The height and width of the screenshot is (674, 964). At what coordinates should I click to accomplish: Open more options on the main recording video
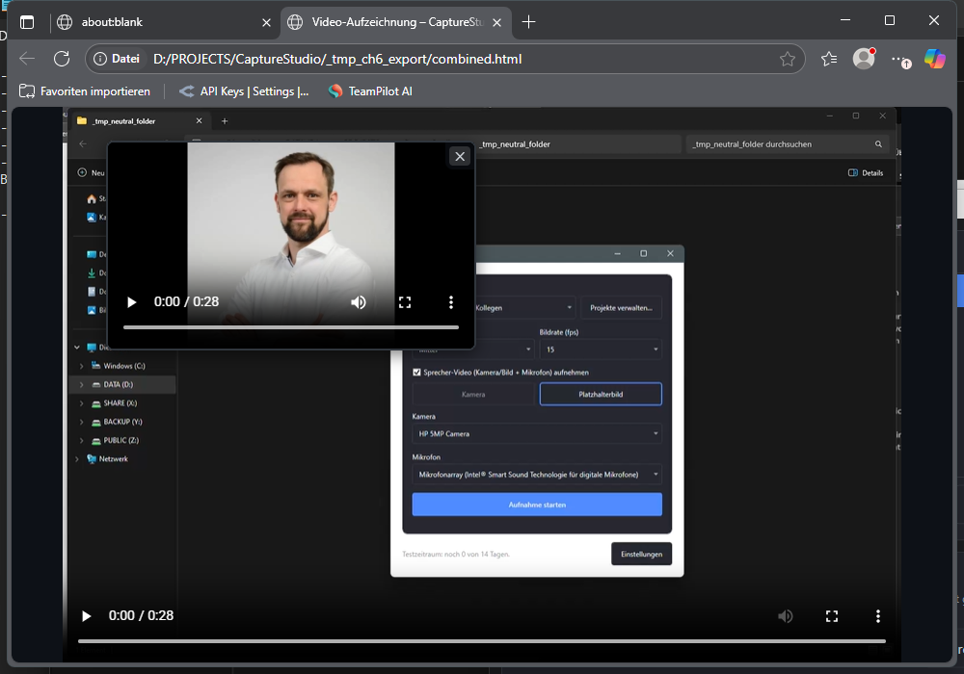[x=878, y=615]
